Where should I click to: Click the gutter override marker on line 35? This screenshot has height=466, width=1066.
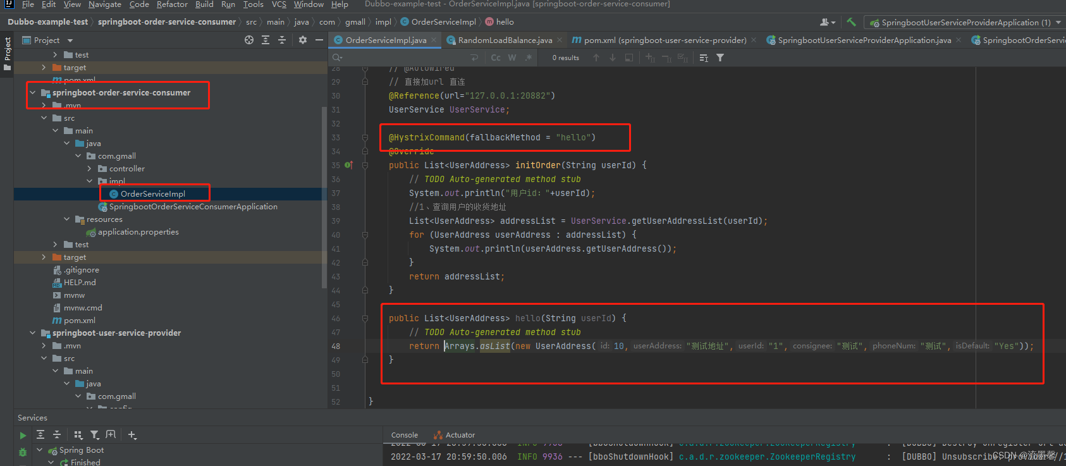point(348,165)
